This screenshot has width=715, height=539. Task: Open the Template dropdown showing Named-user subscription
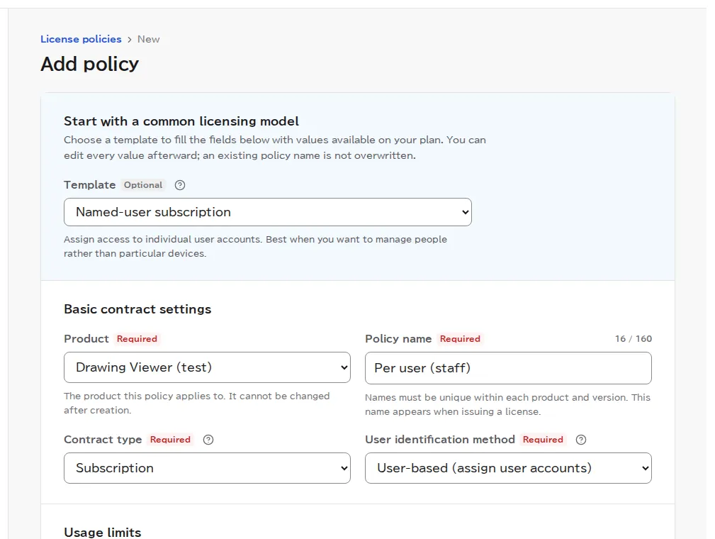268,212
